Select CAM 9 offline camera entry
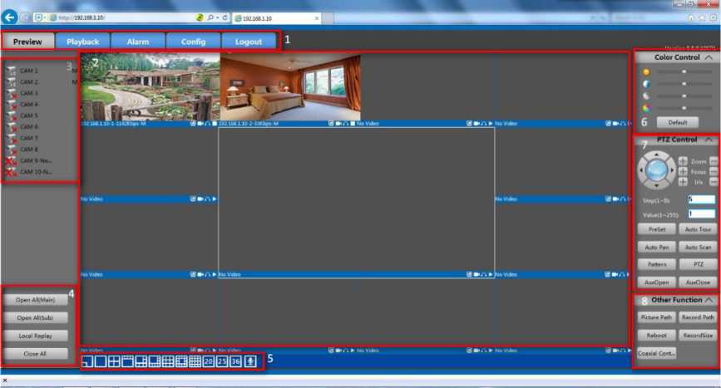The height and width of the screenshot is (388, 721). point(35,160)
